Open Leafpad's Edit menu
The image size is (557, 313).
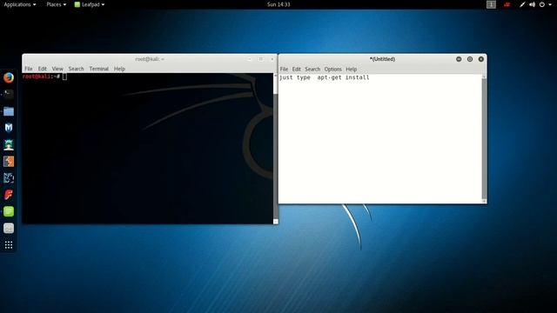(x=296, y=70)
